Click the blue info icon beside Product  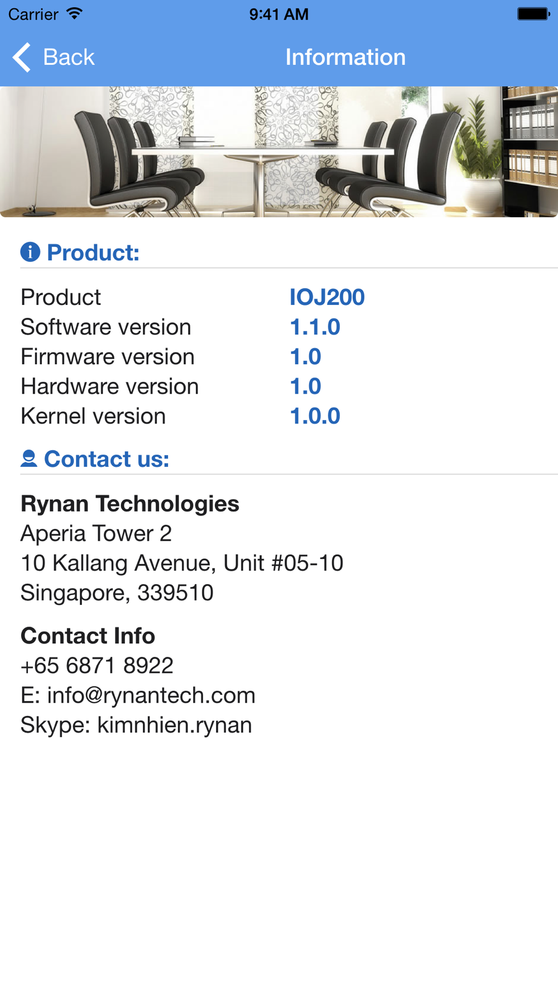[30, 252]
